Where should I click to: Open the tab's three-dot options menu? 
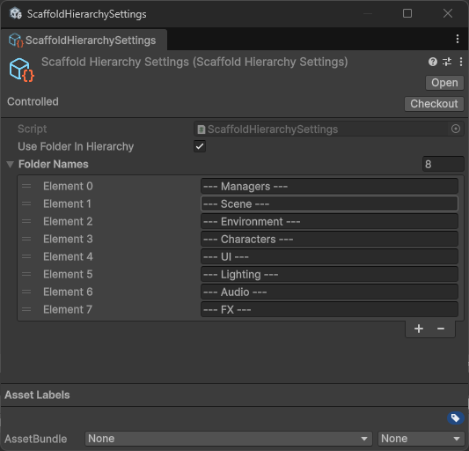(x=458, y=39)
